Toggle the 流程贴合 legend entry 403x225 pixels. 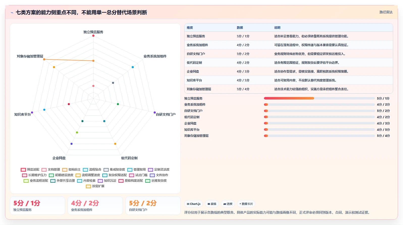tap(92, 170)
